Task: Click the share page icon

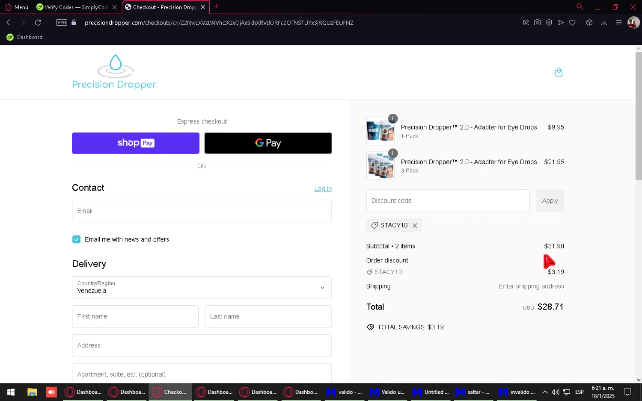Action: point(526,23)
